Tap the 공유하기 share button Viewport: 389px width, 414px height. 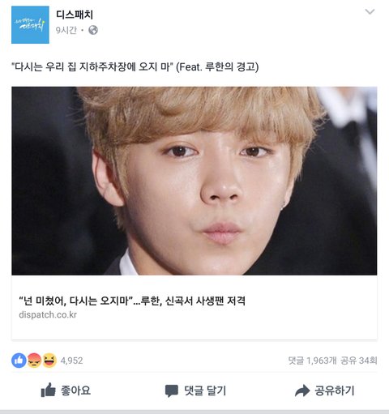(324, 391)
